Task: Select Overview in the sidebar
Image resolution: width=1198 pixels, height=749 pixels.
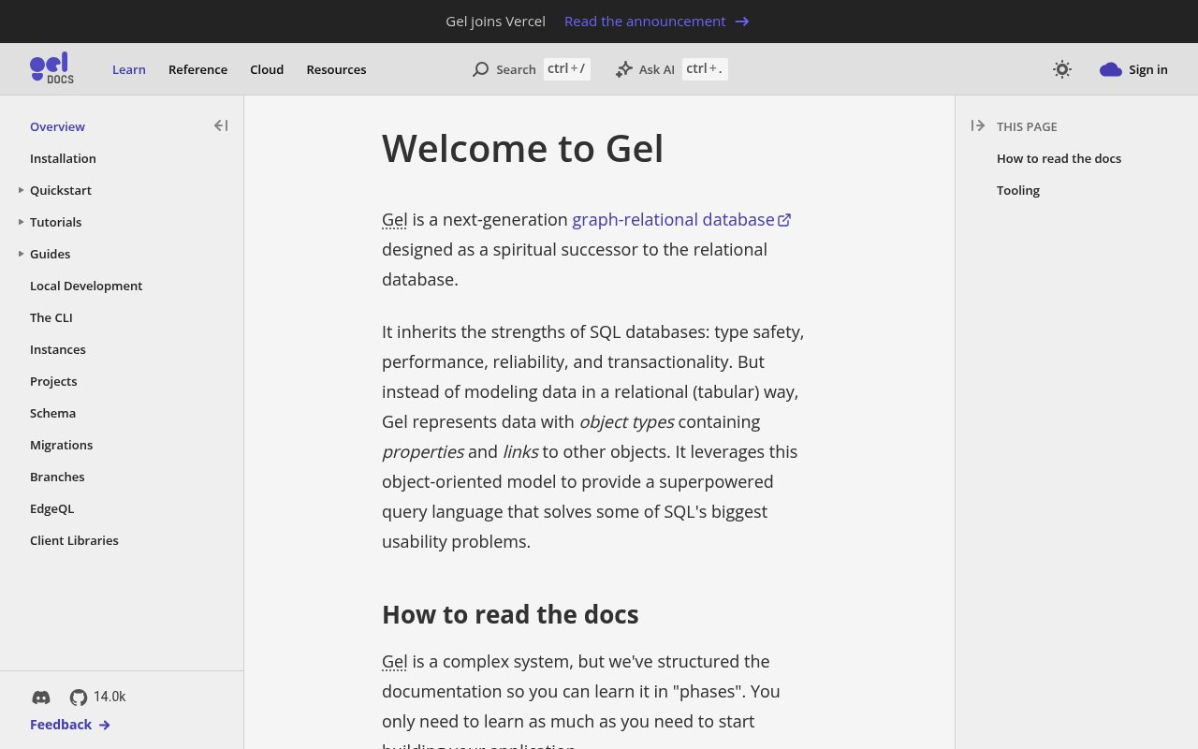Action: pos(57,126)
